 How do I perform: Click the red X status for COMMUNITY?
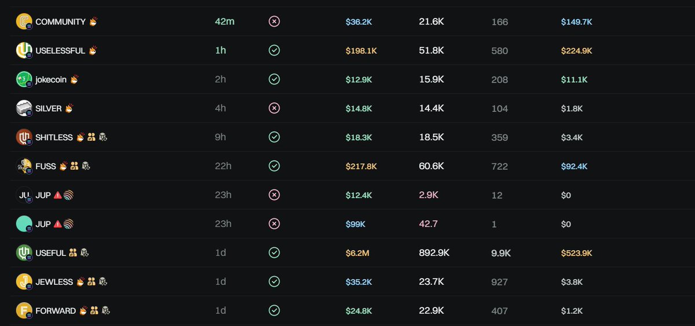pyautogui.click(x=275, y=21)
